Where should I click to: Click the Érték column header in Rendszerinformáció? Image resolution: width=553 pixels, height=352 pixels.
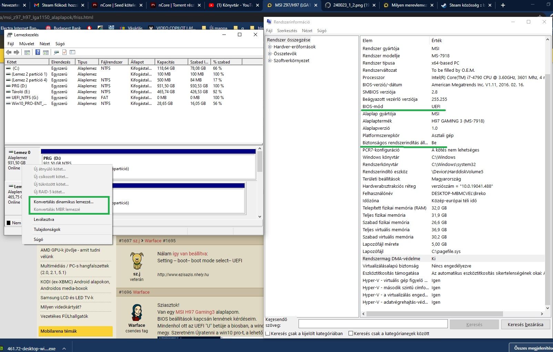[x=487, y=40]
